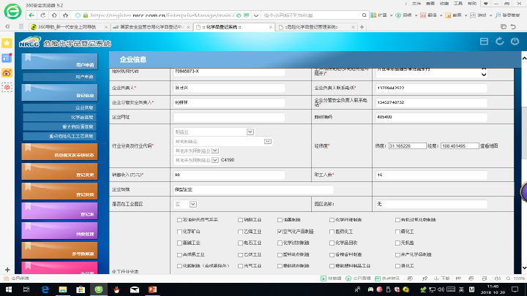The width and height of the screenshot is (527, 296).
Task: Open the Weibo icon in browser sidebar
Action: point(7,72)
